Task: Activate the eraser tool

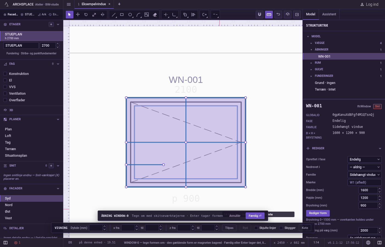Action: tap(155, 15)
